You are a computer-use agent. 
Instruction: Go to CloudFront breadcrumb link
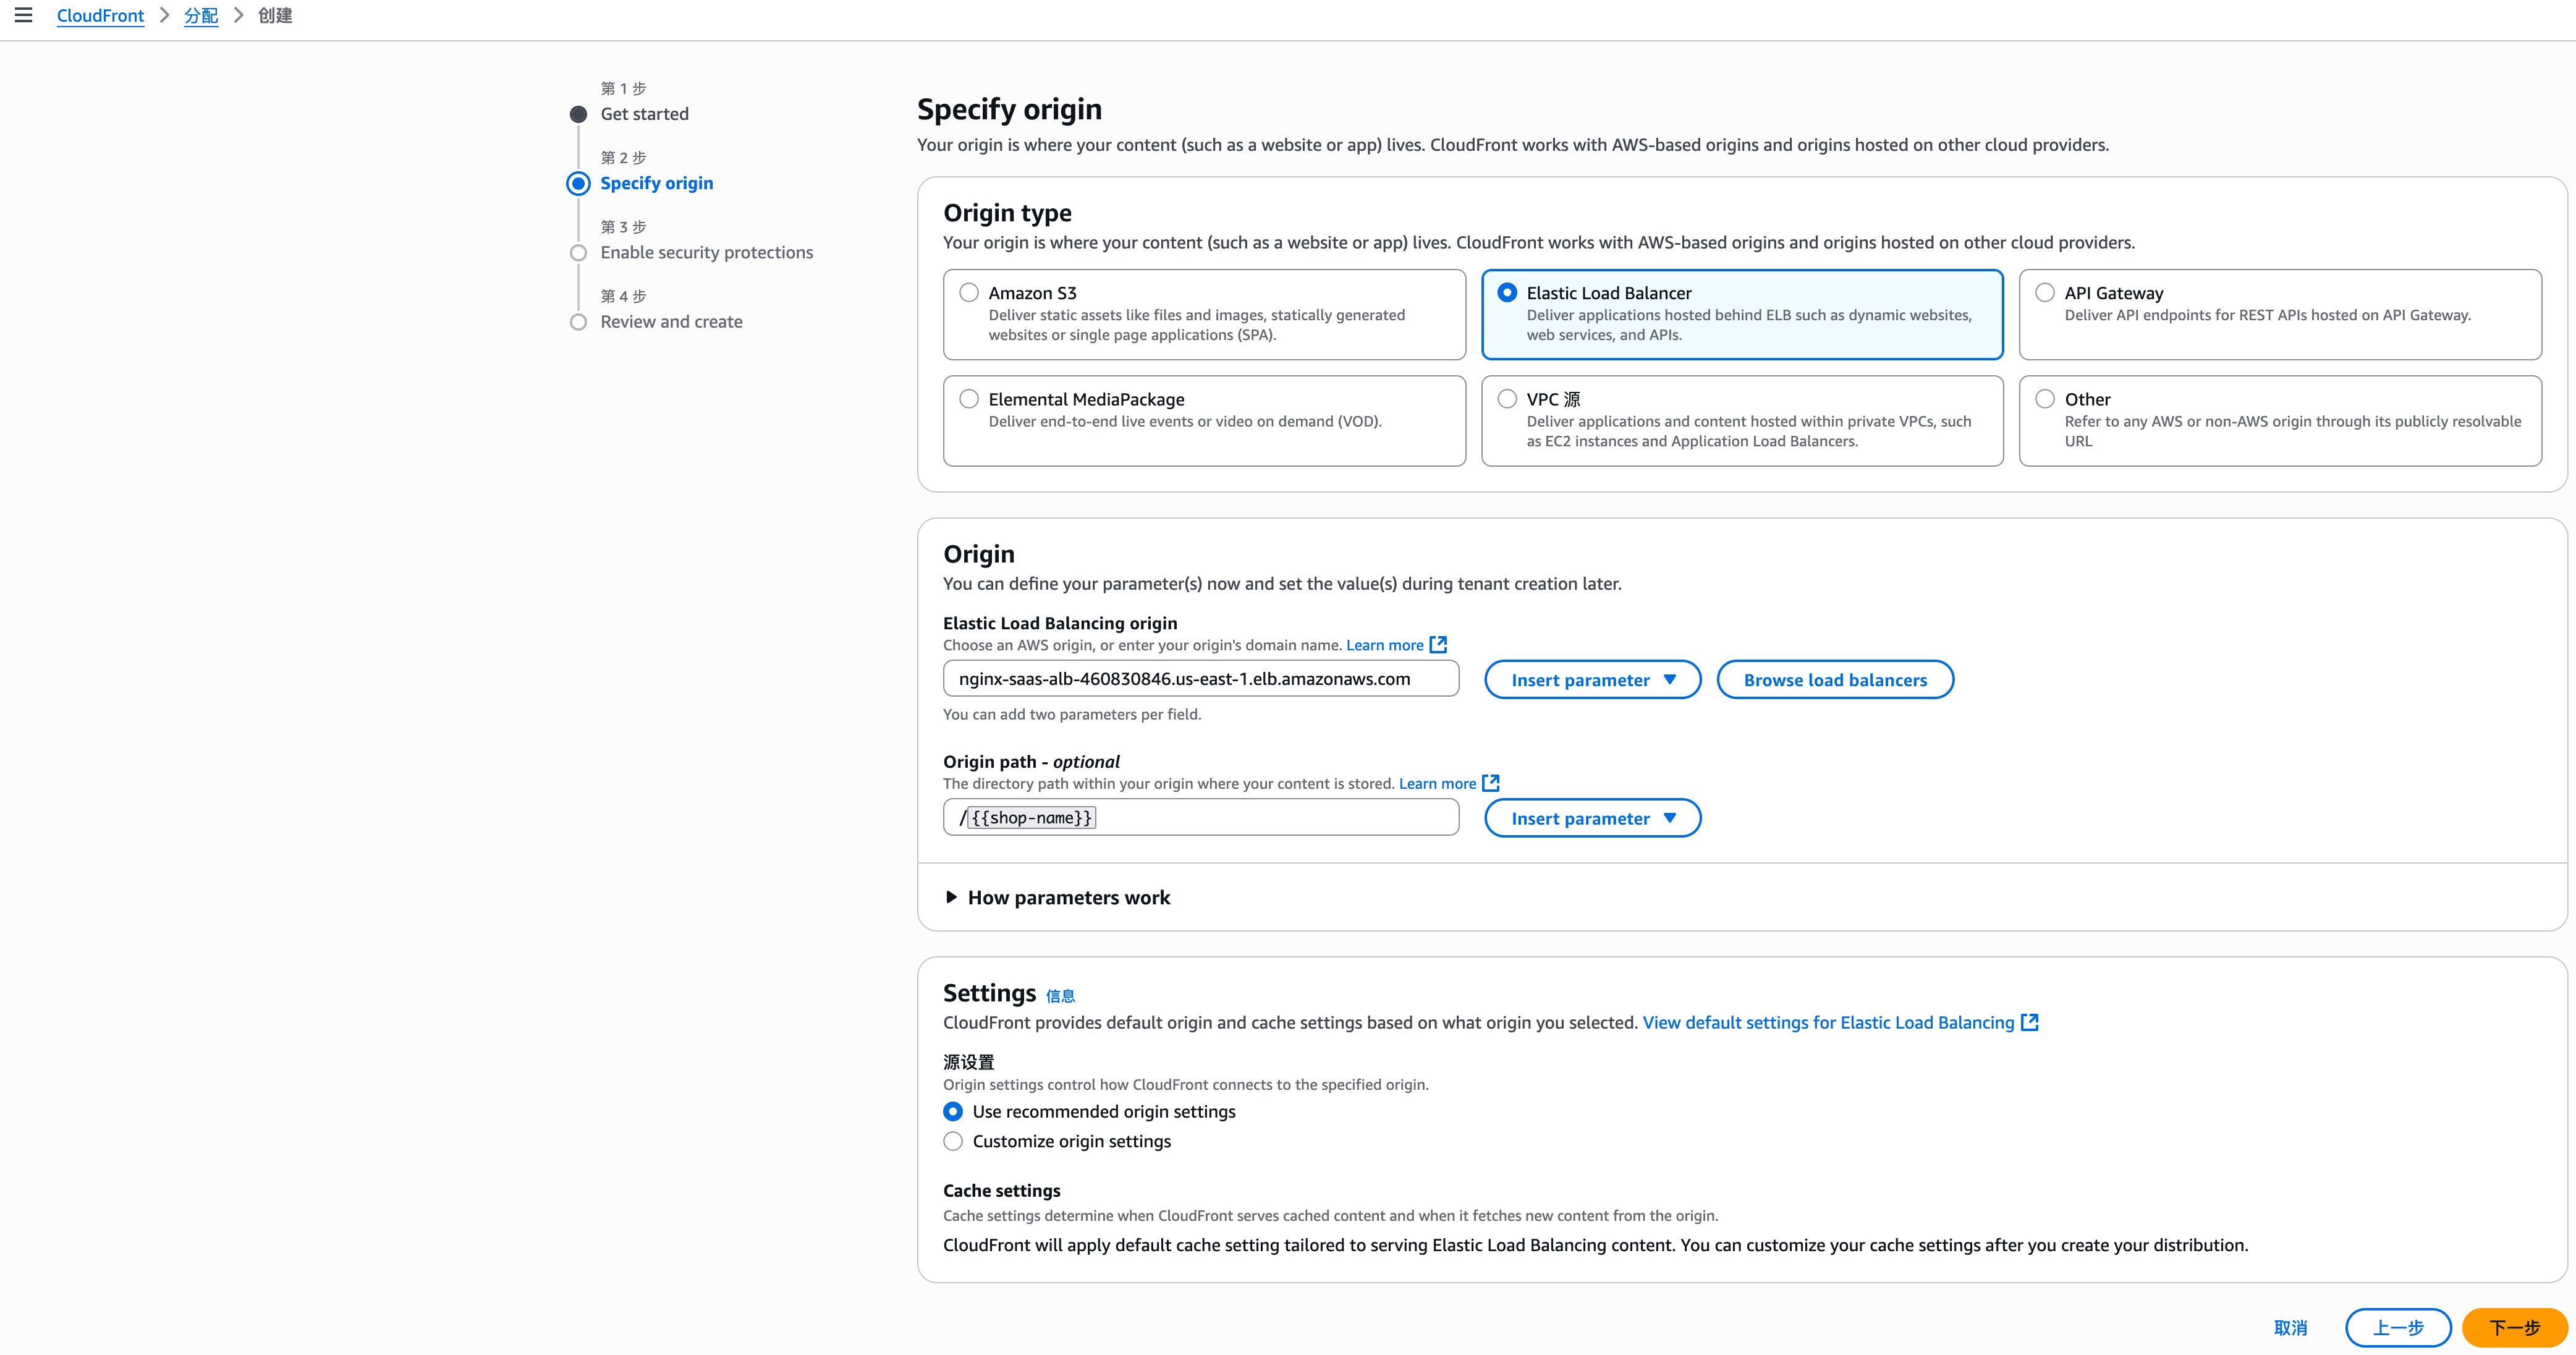coord(100,16)
